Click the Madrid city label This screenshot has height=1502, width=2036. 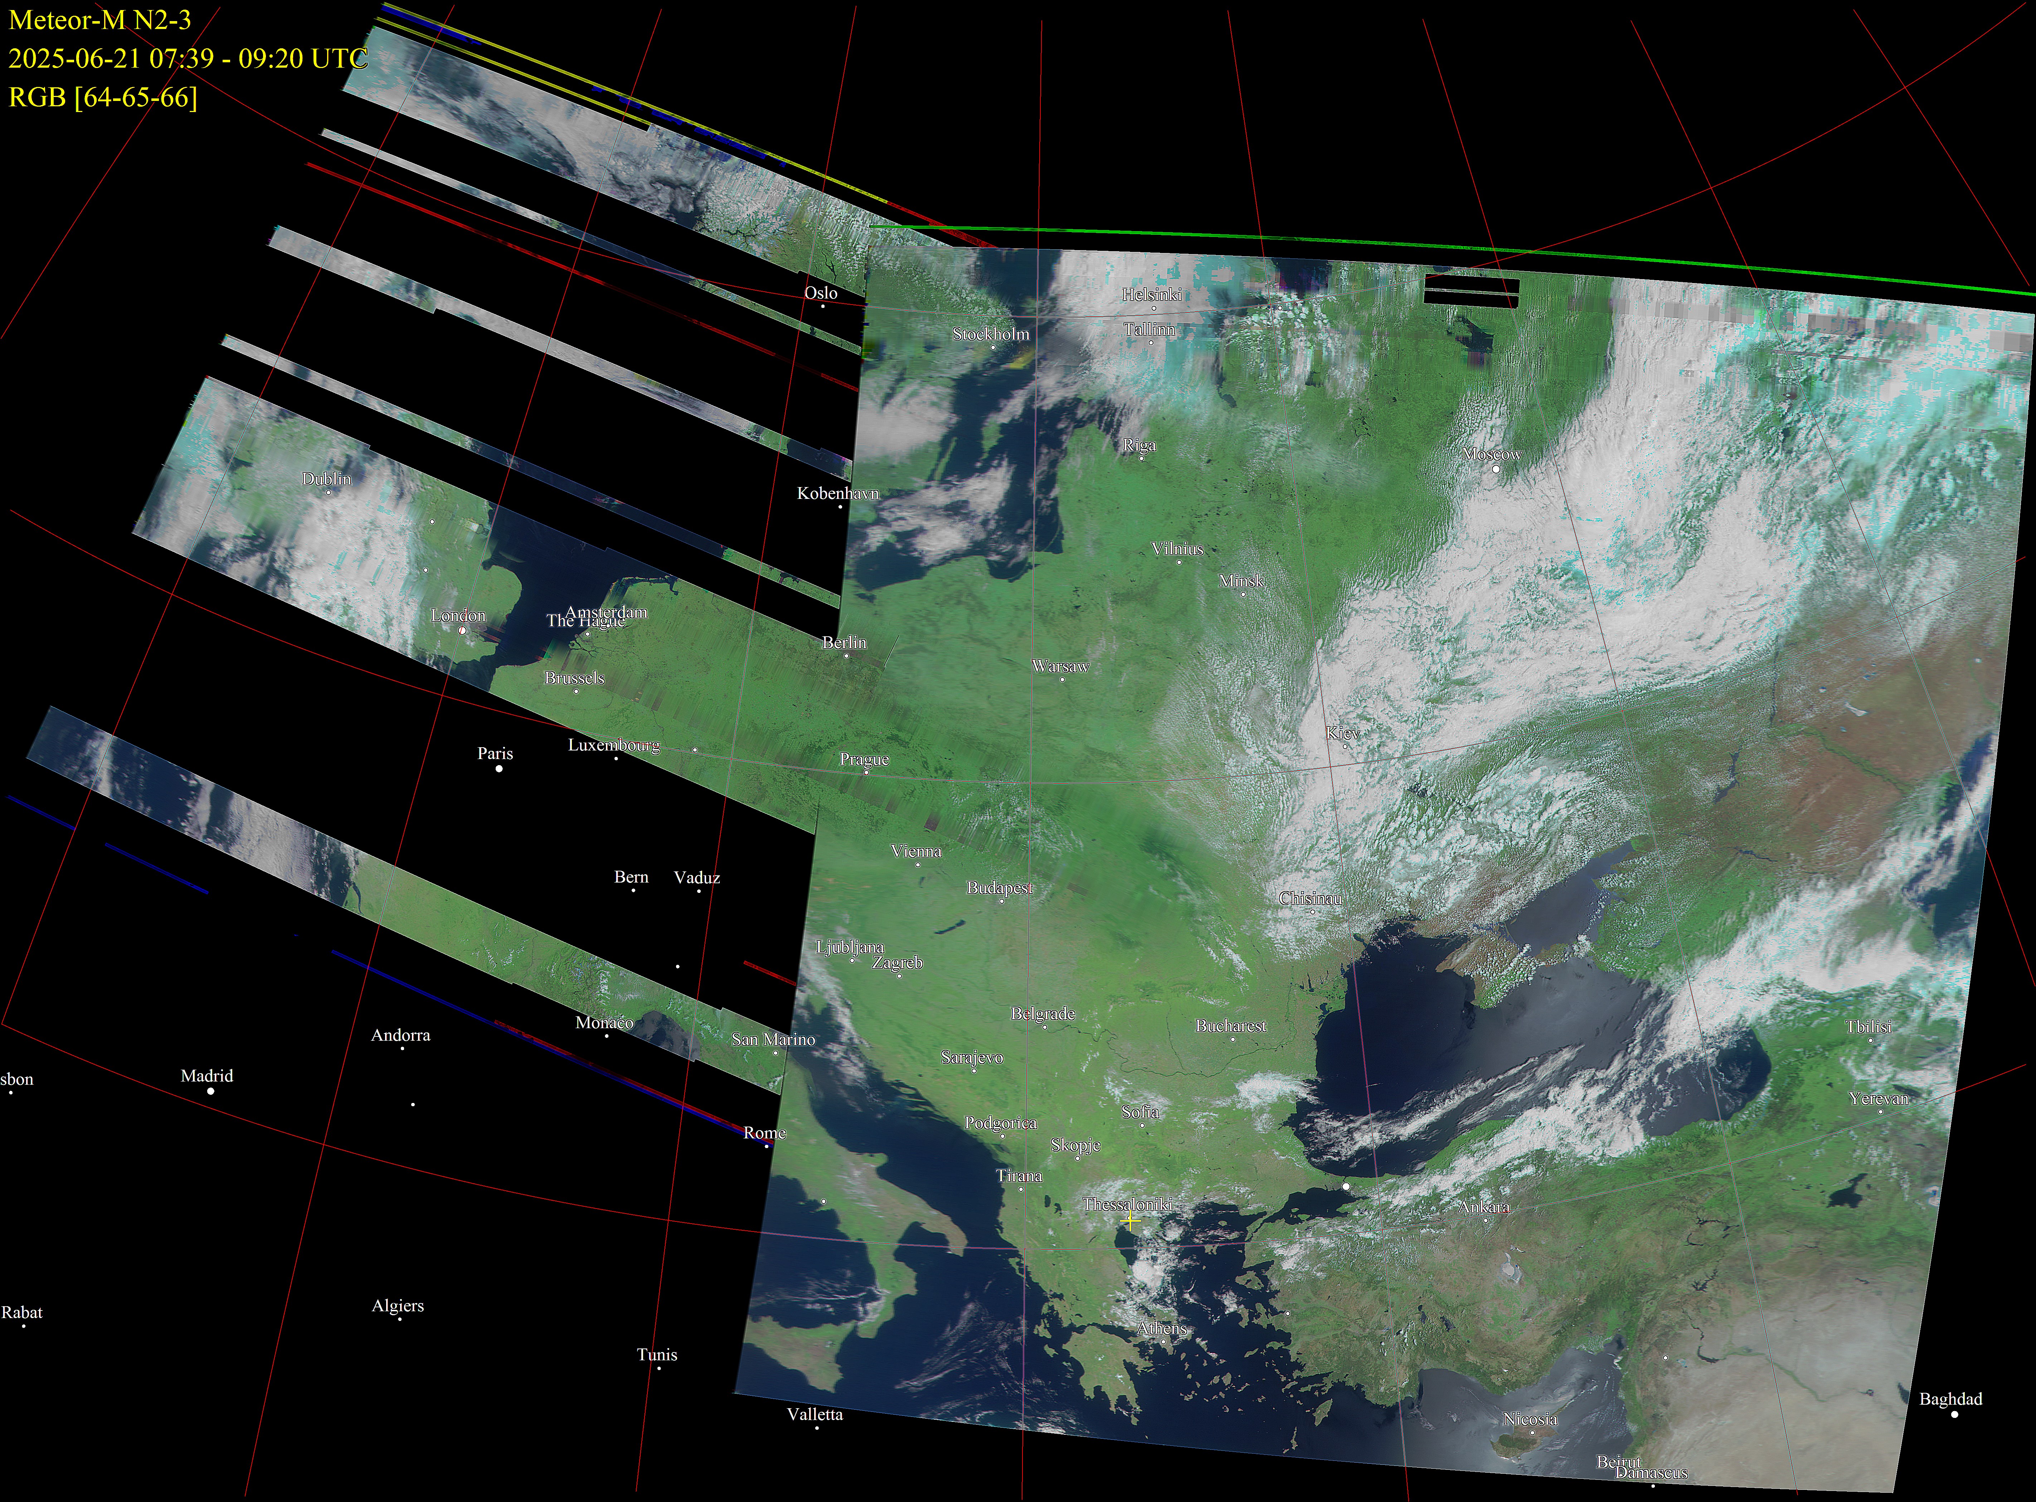click(x=207, y=1076)
